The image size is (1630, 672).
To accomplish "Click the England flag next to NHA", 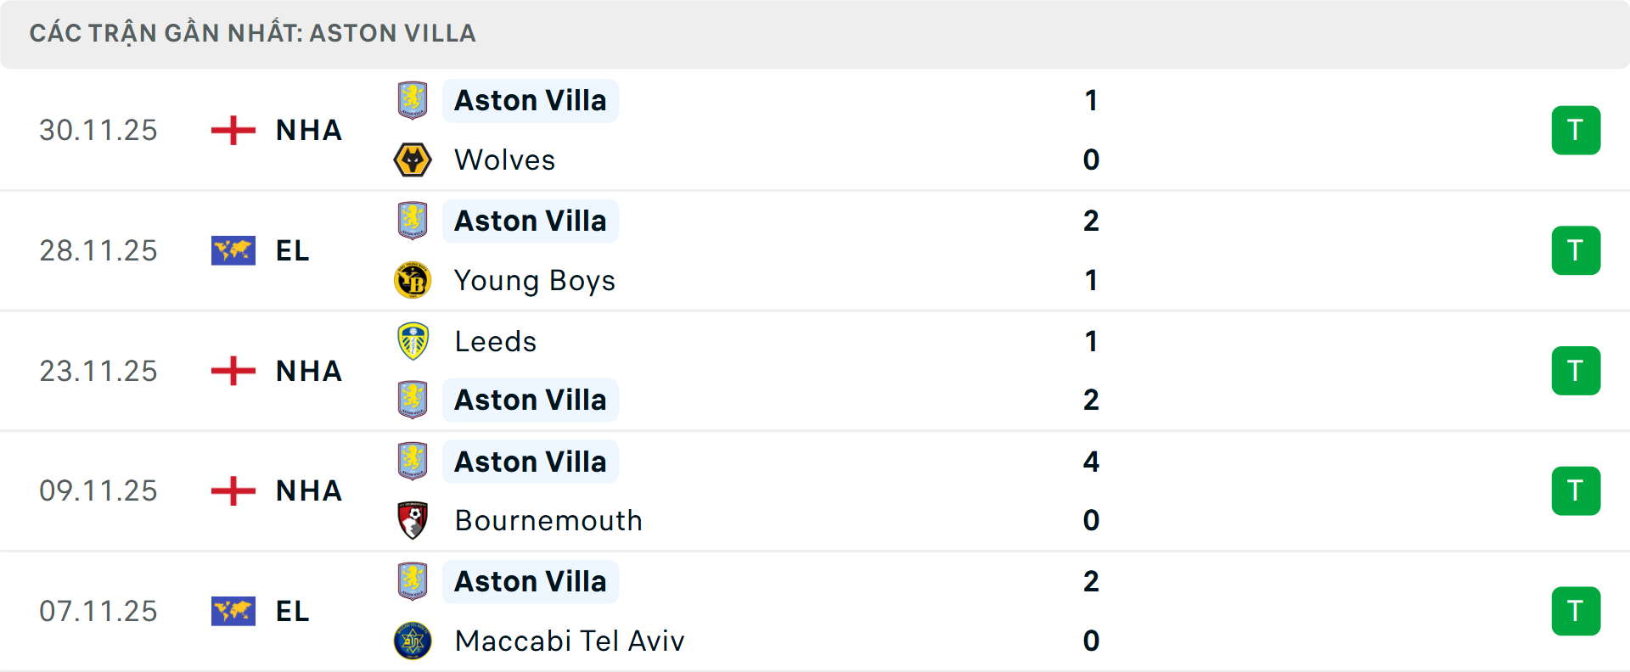I will coord(232,130).
